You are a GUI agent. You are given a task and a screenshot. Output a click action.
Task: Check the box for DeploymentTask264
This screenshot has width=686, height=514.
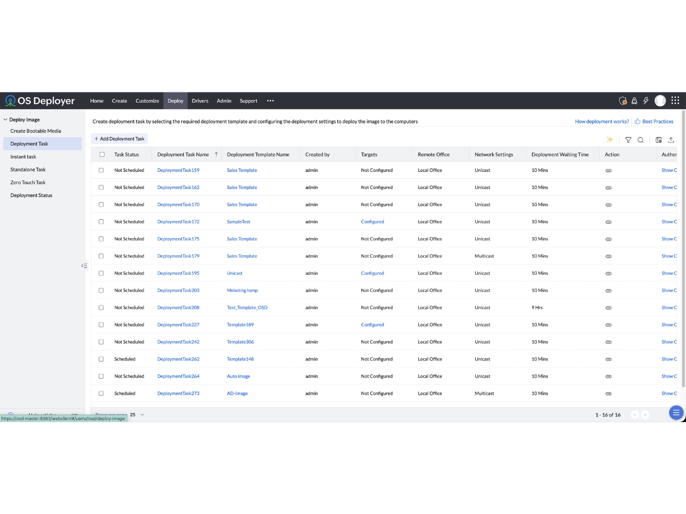[x=101, y=376]
